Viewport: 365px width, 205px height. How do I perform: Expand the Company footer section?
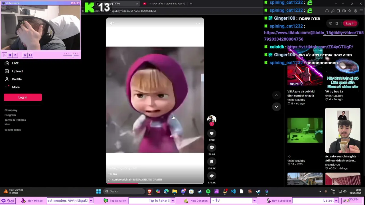click(x=11, y=110)
